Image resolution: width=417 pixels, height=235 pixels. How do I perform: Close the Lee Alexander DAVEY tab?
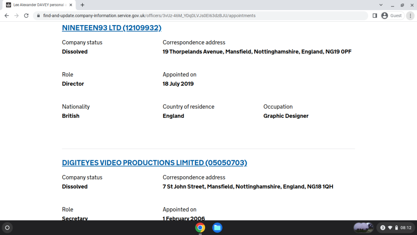[71, 5]
